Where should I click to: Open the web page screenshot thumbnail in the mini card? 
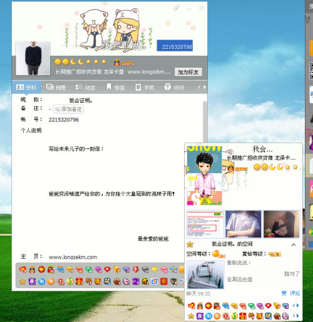point(205,224)
